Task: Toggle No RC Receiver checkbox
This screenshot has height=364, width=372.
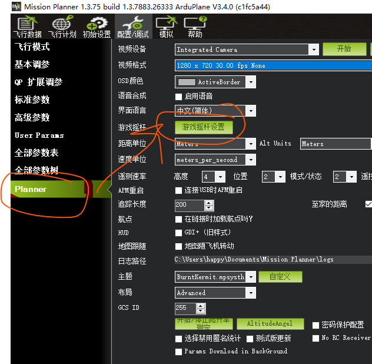Action: click(x=315, y=338)
